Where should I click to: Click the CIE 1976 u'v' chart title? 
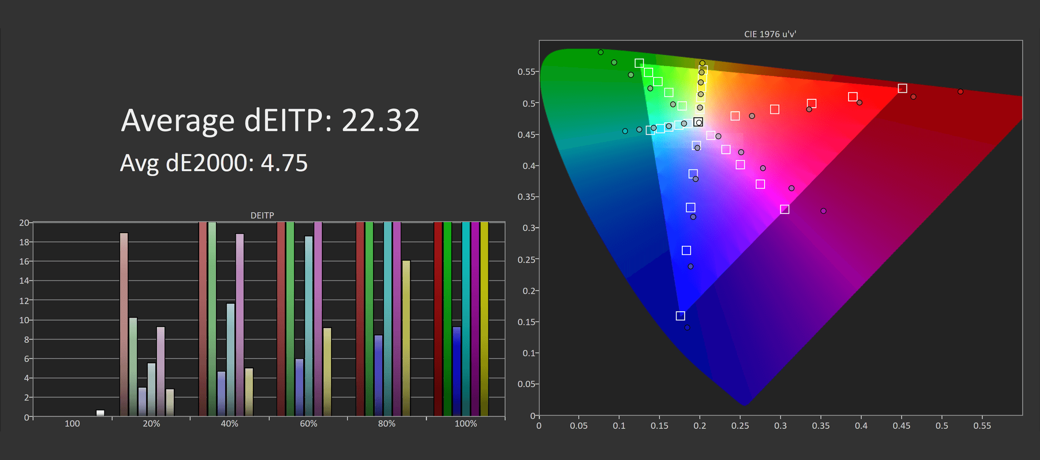point(770,34)
